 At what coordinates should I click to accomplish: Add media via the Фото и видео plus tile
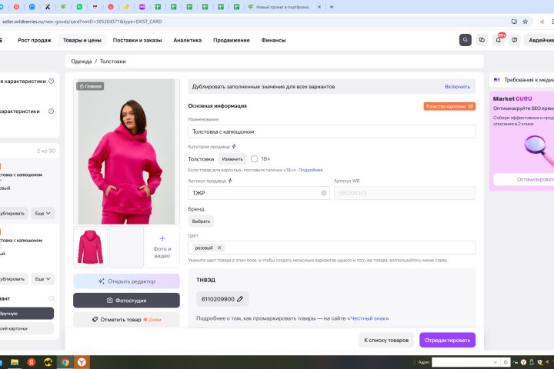tap(162, 247)
